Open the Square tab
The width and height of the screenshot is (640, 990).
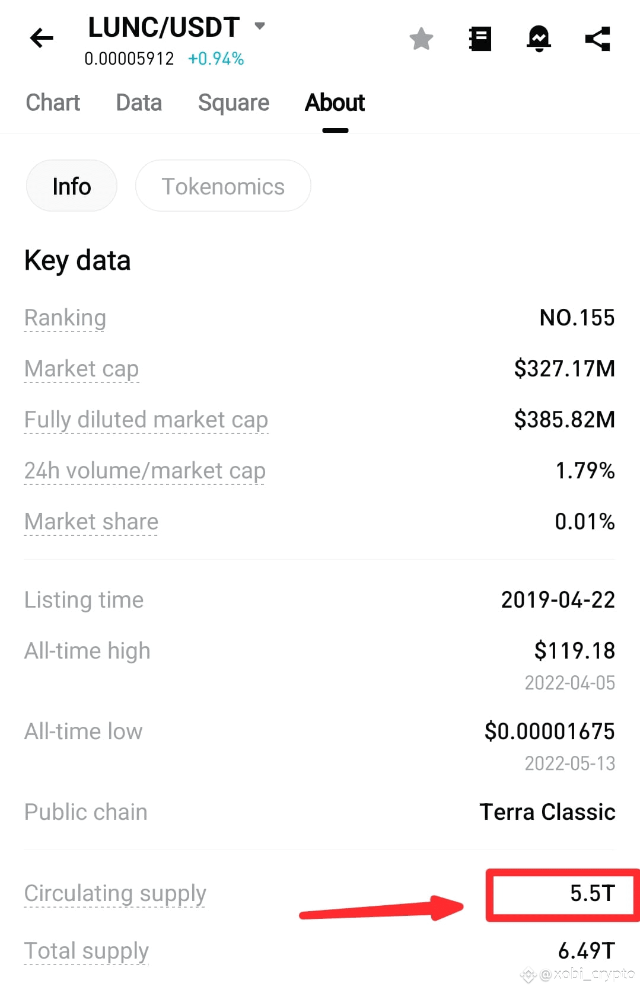(x=234, y=103)
